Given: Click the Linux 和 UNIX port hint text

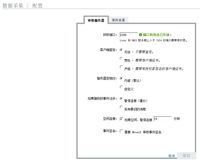Looking at the screenshot, I should coord(154,41).
